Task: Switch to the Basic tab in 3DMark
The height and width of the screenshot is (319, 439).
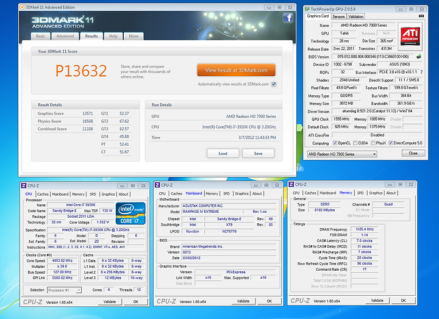Action: coord(41,36)
